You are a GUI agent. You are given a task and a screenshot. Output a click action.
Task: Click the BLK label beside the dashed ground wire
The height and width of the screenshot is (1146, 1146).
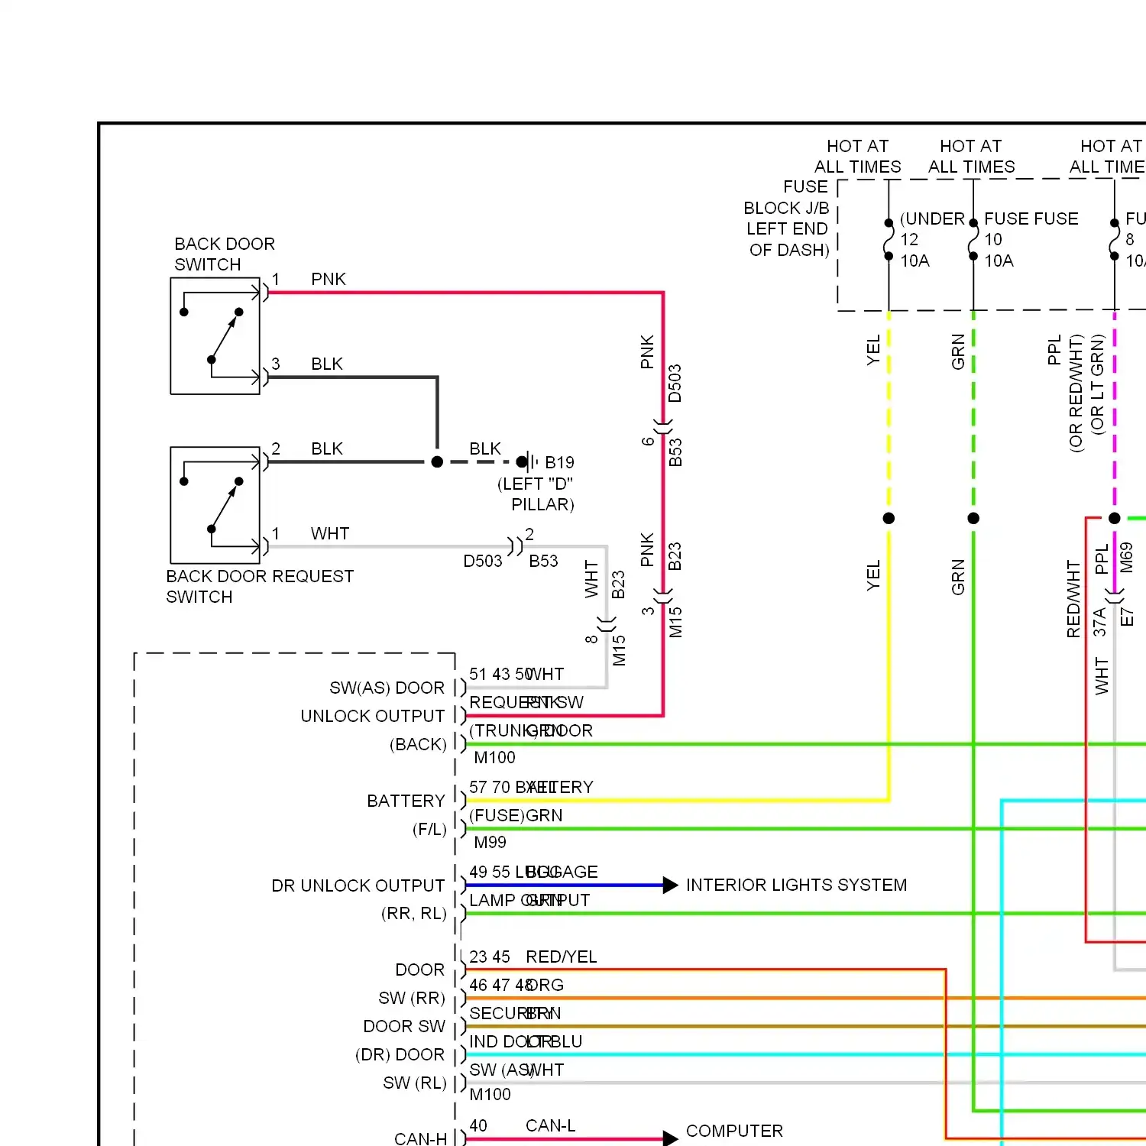click(485, 448)
